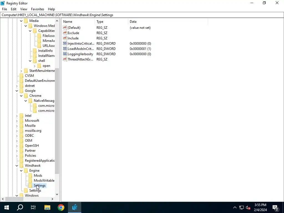
Task: Select the Mods folder icon
Action: (31, 176)
